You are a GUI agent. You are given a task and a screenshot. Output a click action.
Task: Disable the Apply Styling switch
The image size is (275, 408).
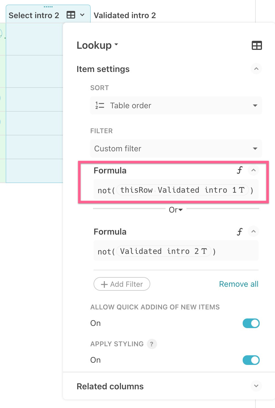click(251, 360)
